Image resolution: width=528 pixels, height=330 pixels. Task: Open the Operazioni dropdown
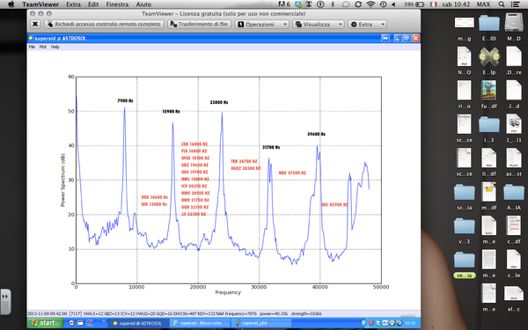(x=262, y=25)
